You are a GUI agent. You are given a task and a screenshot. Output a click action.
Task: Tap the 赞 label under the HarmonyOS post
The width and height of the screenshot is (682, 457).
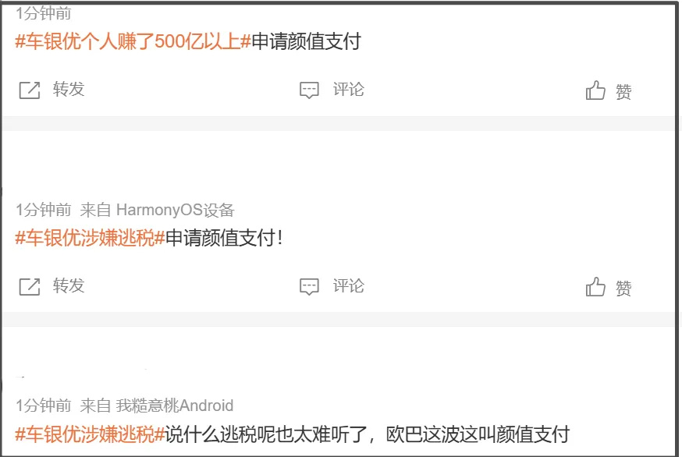(x=623, y=289)
